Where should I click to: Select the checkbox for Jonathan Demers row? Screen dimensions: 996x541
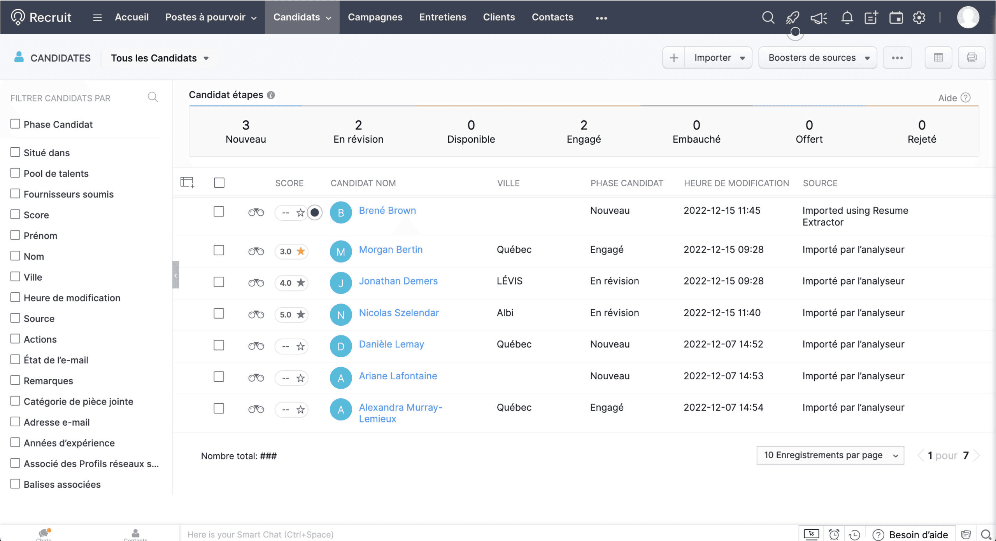219,282
